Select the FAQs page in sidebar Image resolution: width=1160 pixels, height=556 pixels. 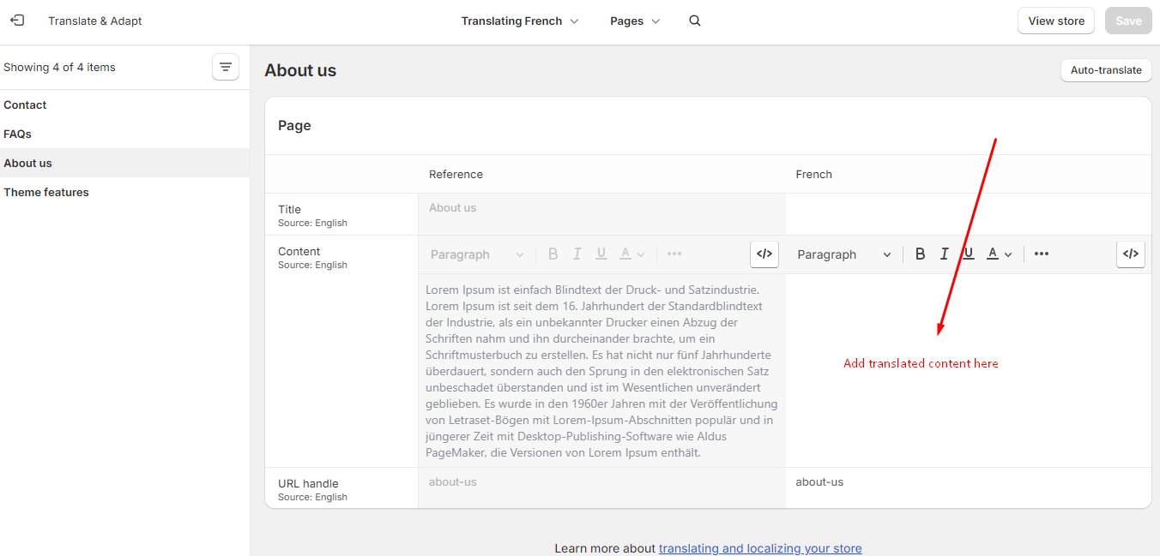(17, 134)
